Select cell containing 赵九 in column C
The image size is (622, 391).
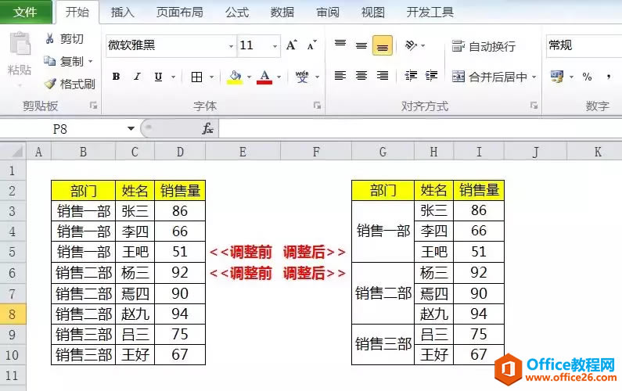tap(135, 314)
